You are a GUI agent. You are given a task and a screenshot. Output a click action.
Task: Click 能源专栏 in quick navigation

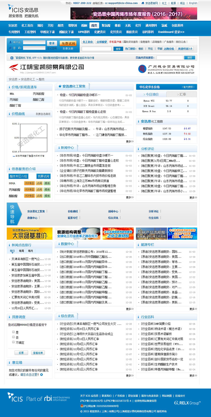point(73,218)
